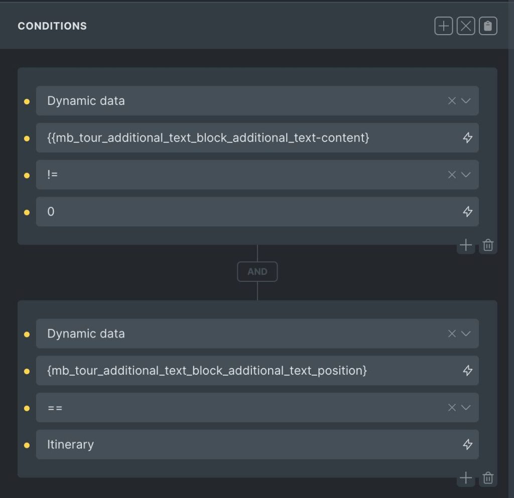
Task: Click the lightning icon in the "0" value field
Action: (467, 212)
